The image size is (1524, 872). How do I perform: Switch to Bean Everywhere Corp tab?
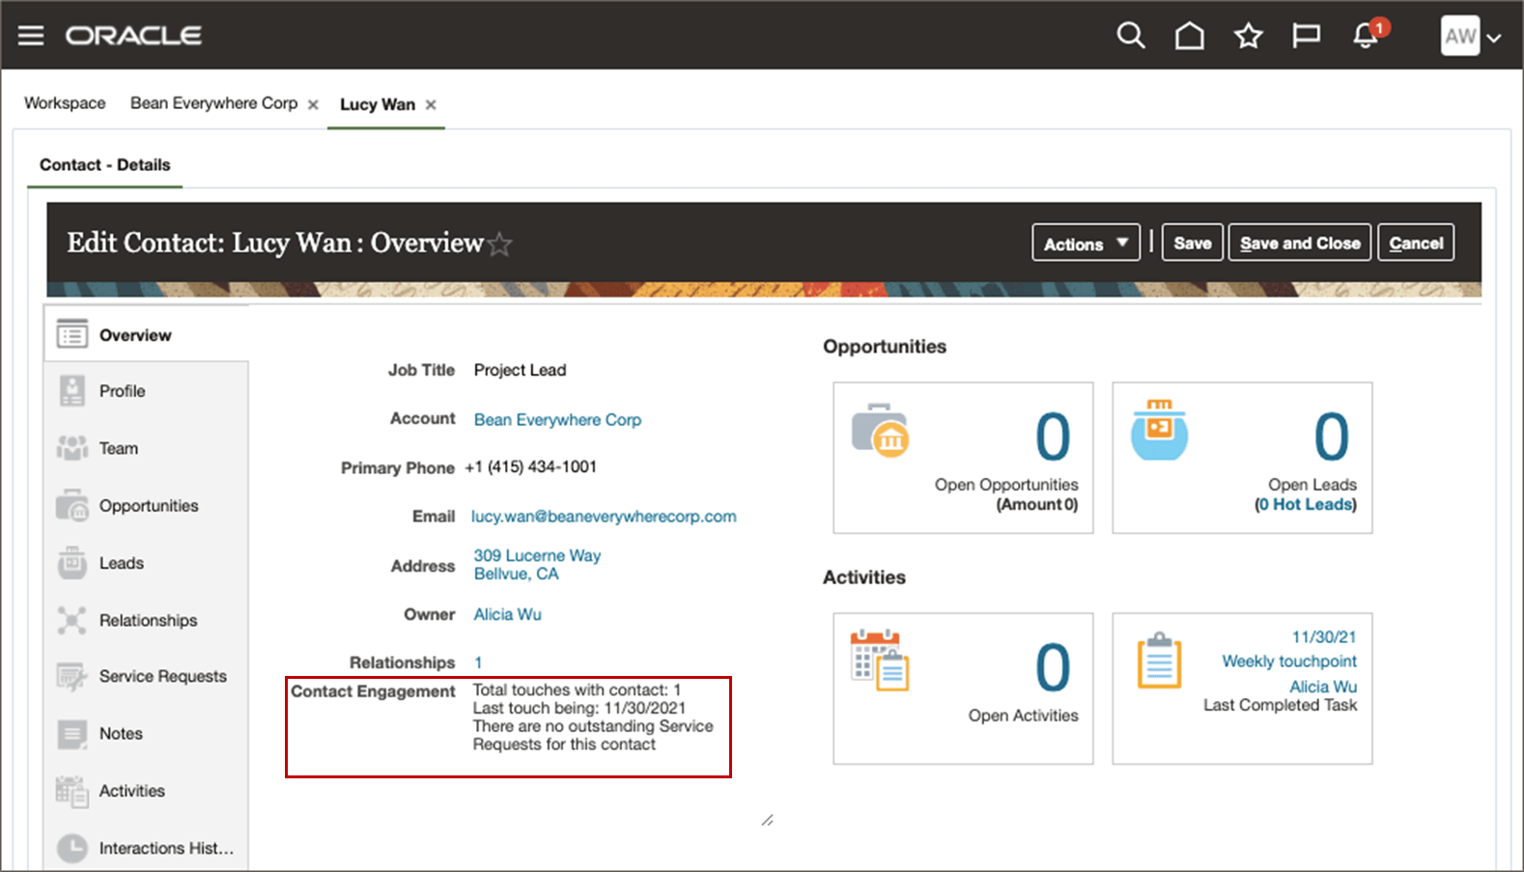pos(214,103)
